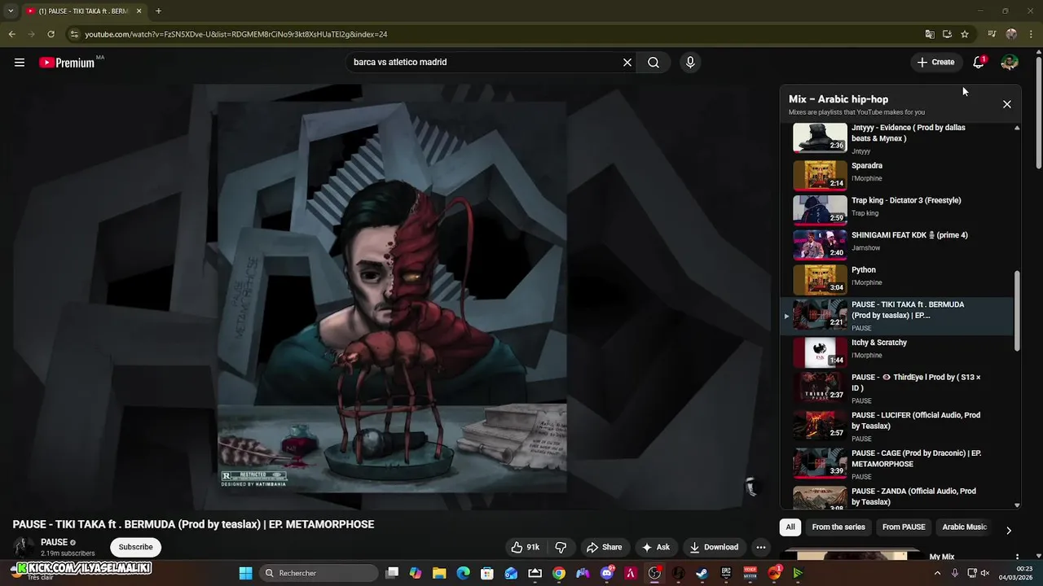Open the YouTube hamburger guide menu
The height and width of the screenshot is (586, 1043).
(20, 62)
